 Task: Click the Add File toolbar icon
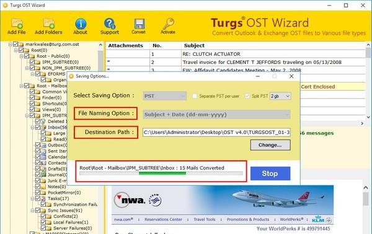click(x=17, y=24)
